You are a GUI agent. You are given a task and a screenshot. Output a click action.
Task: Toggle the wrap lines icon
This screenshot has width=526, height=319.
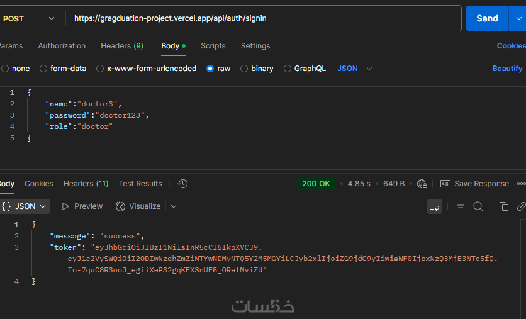click(435, 206)
